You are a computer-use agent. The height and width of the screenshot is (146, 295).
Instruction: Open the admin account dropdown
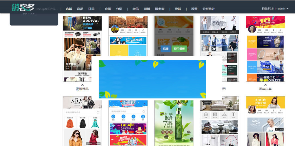click(275, 9)
